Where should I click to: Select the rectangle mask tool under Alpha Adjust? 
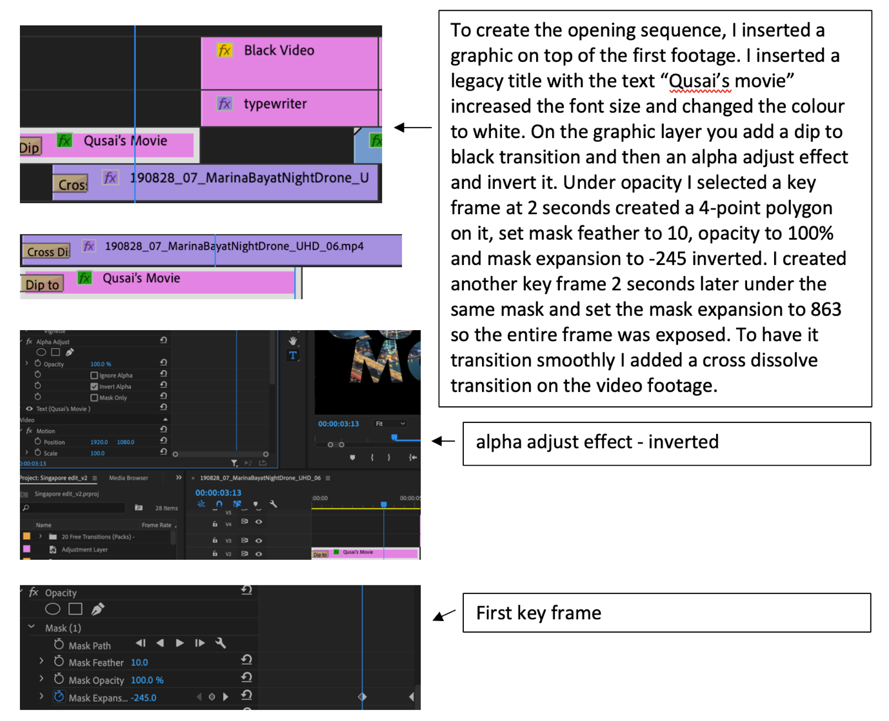pyautogui.click(x=55, y=353)
